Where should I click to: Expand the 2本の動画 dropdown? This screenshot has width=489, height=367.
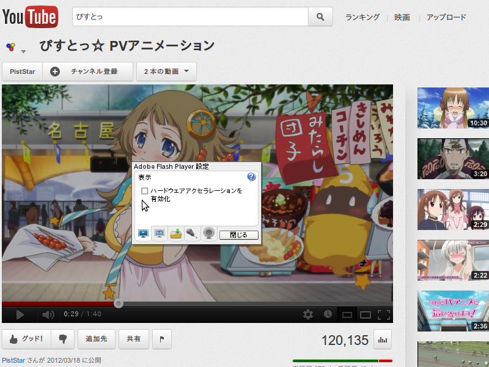(166, 72)
